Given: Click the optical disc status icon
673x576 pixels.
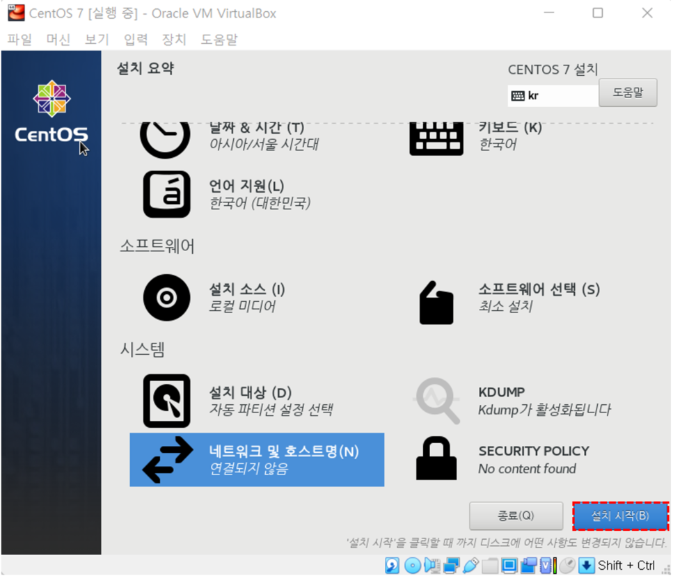Looking at the screenshot, I should click(x=413, y=566).
